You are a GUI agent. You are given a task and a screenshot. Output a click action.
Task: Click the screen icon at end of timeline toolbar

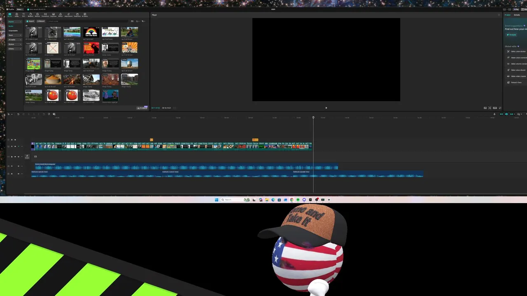pyautogui.click(x=54, y=114)
